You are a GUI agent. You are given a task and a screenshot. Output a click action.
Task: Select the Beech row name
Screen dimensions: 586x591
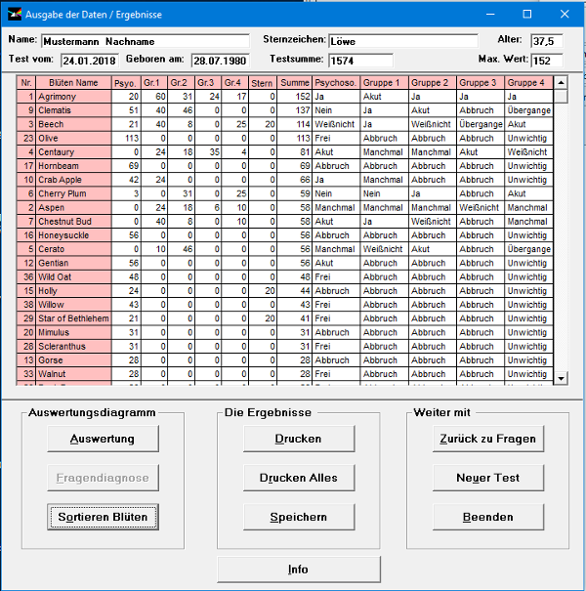[x=74, y=124]
